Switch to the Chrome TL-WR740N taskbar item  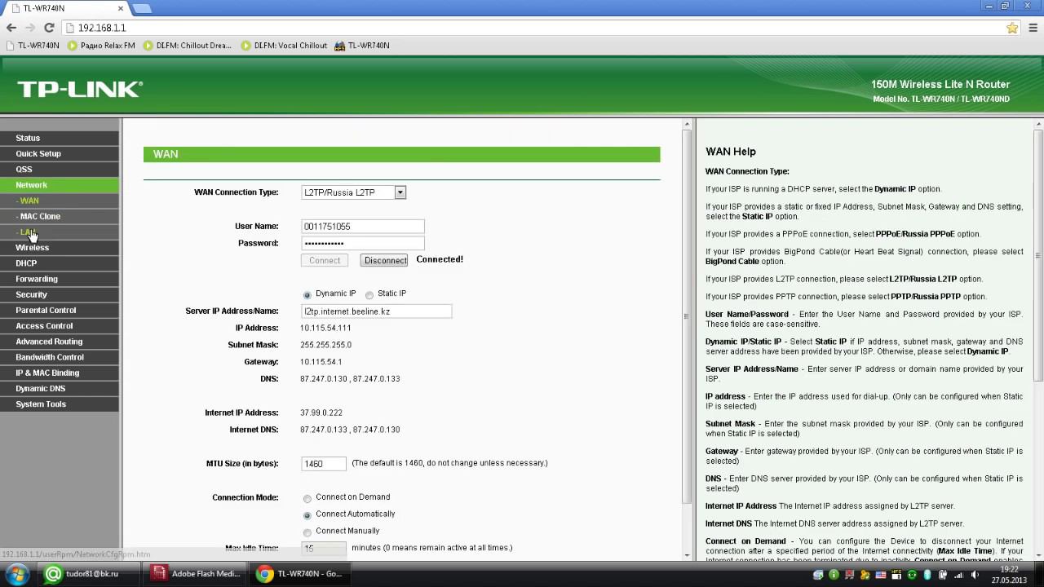pyautogui.click(x=301, y=574)
